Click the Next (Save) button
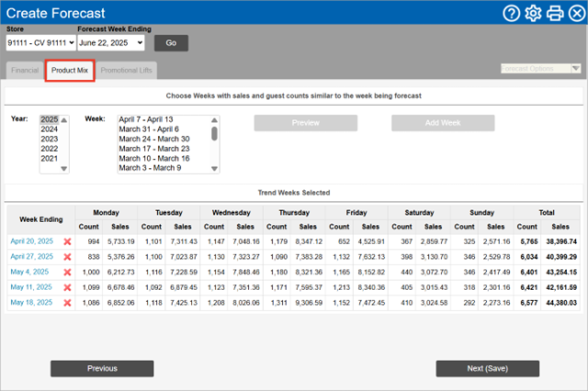Viewport: 588px width, 391px height. tap(488, 369)
